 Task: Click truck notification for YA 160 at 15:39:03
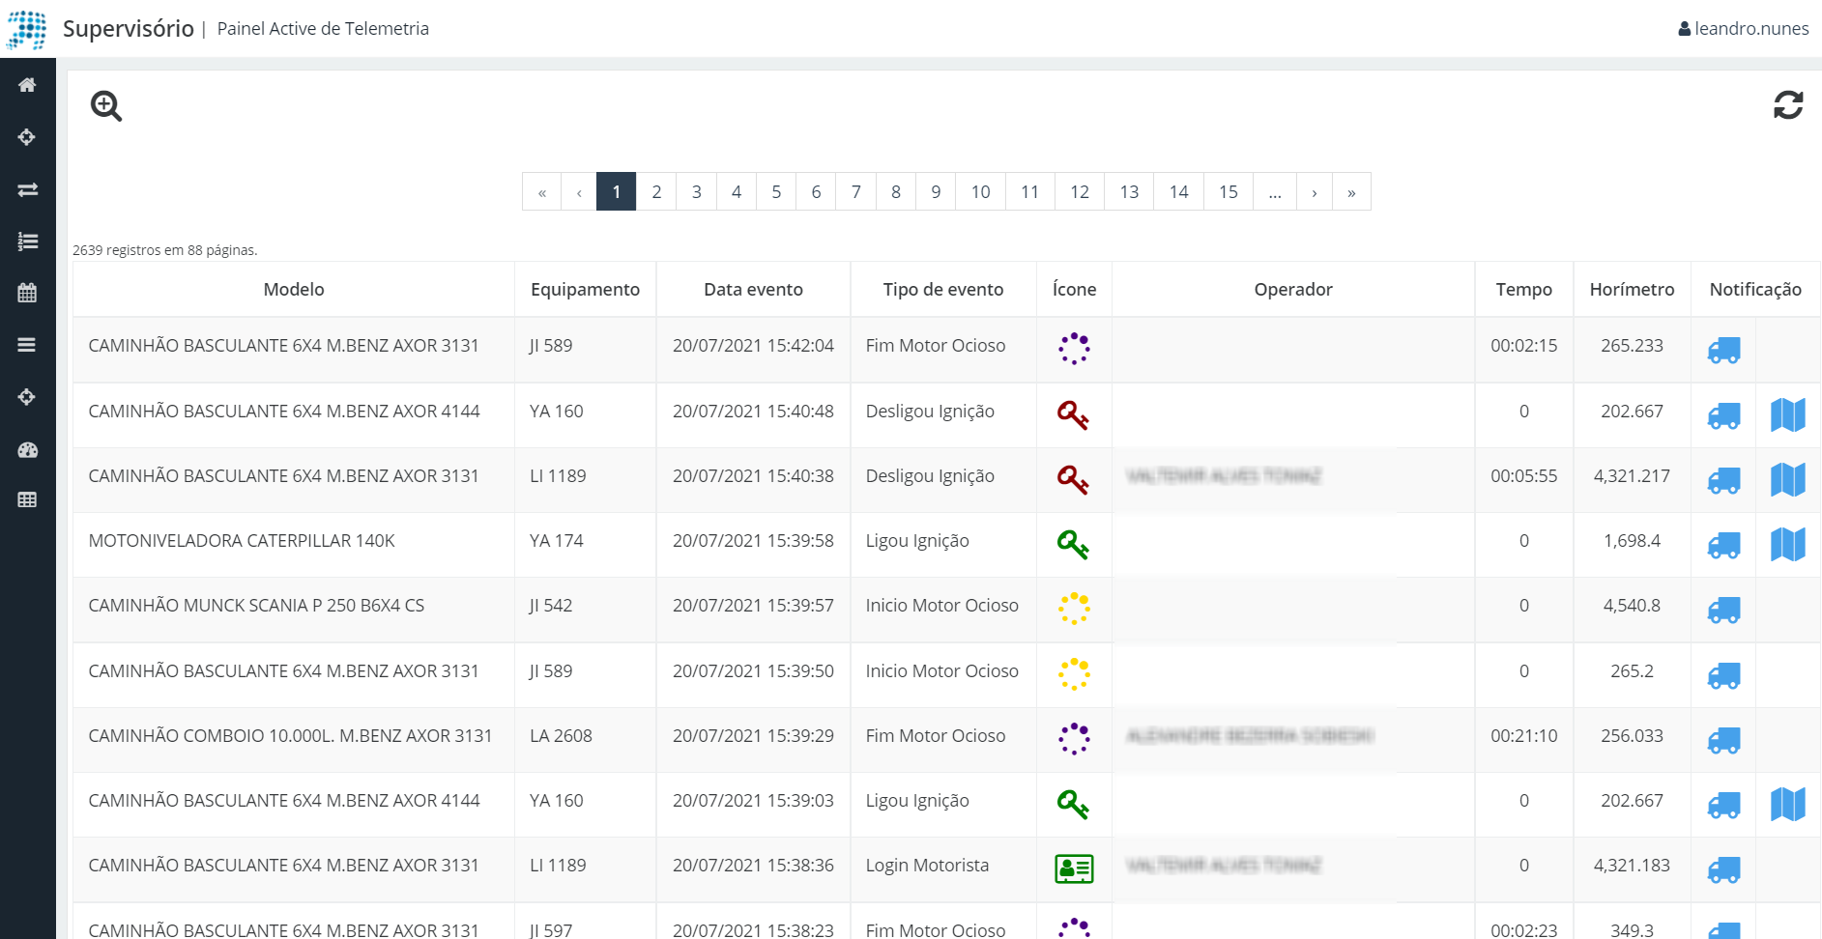[1723, 806]
